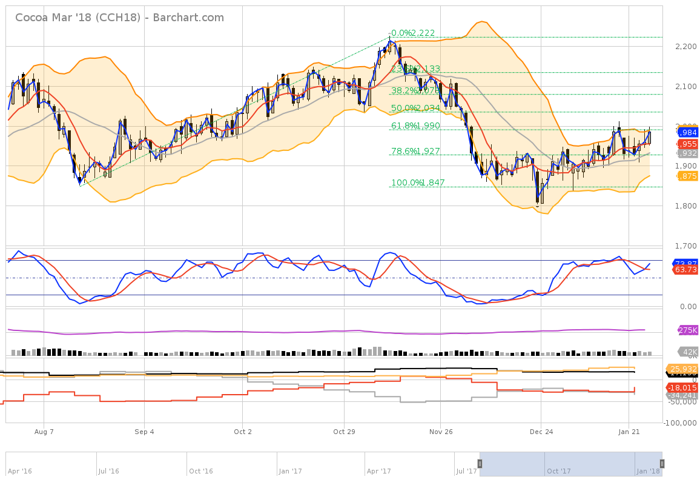Image resolution: width=700 pixels, height=485 pixels.
Task: Click the left handle of the date range navigator
Action: [480, 464]
